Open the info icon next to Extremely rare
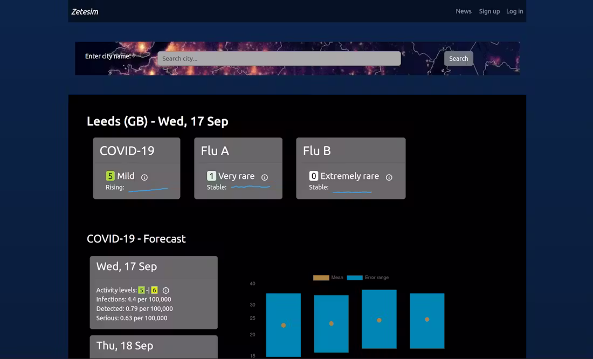 389,177
